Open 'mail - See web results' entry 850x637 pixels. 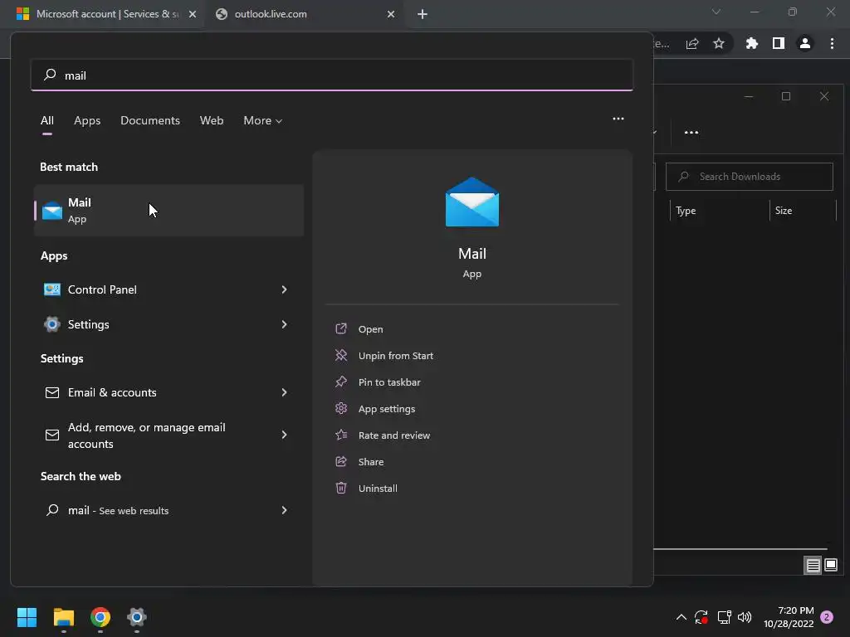tap(169, 510)
